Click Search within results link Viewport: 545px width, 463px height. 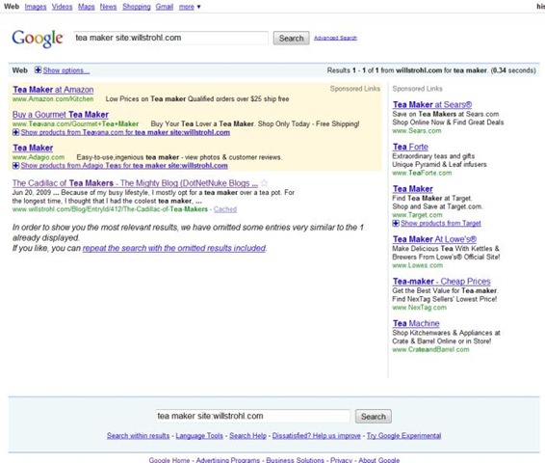tap(138, 435)
